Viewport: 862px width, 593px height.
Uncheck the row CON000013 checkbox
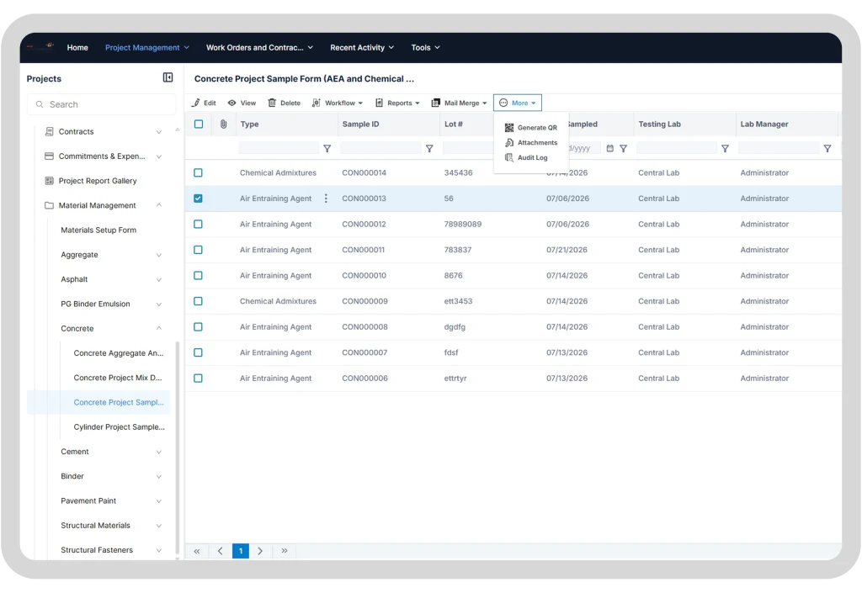coord(198,199)
